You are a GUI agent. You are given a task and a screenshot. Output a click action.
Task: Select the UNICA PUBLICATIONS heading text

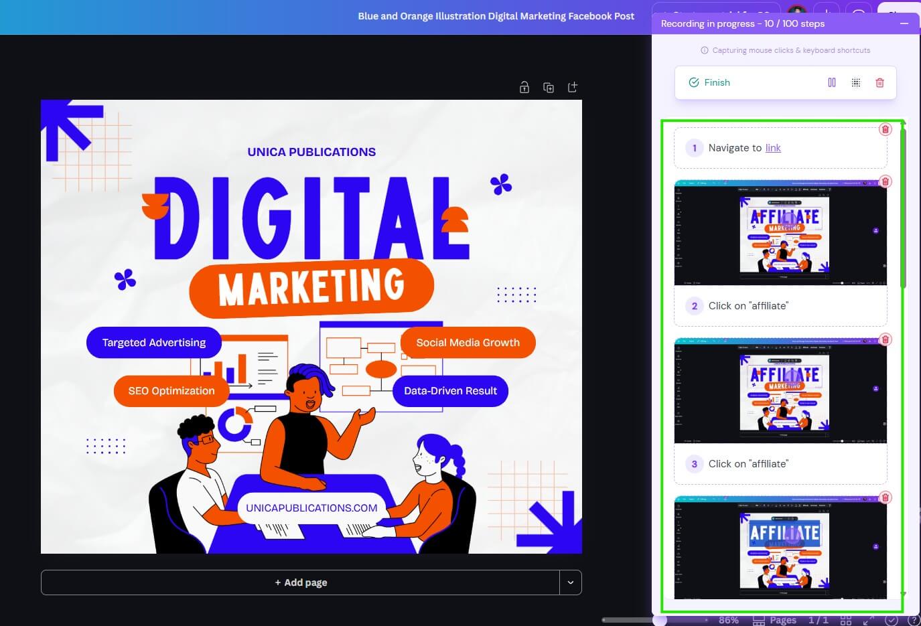point(311,152)
